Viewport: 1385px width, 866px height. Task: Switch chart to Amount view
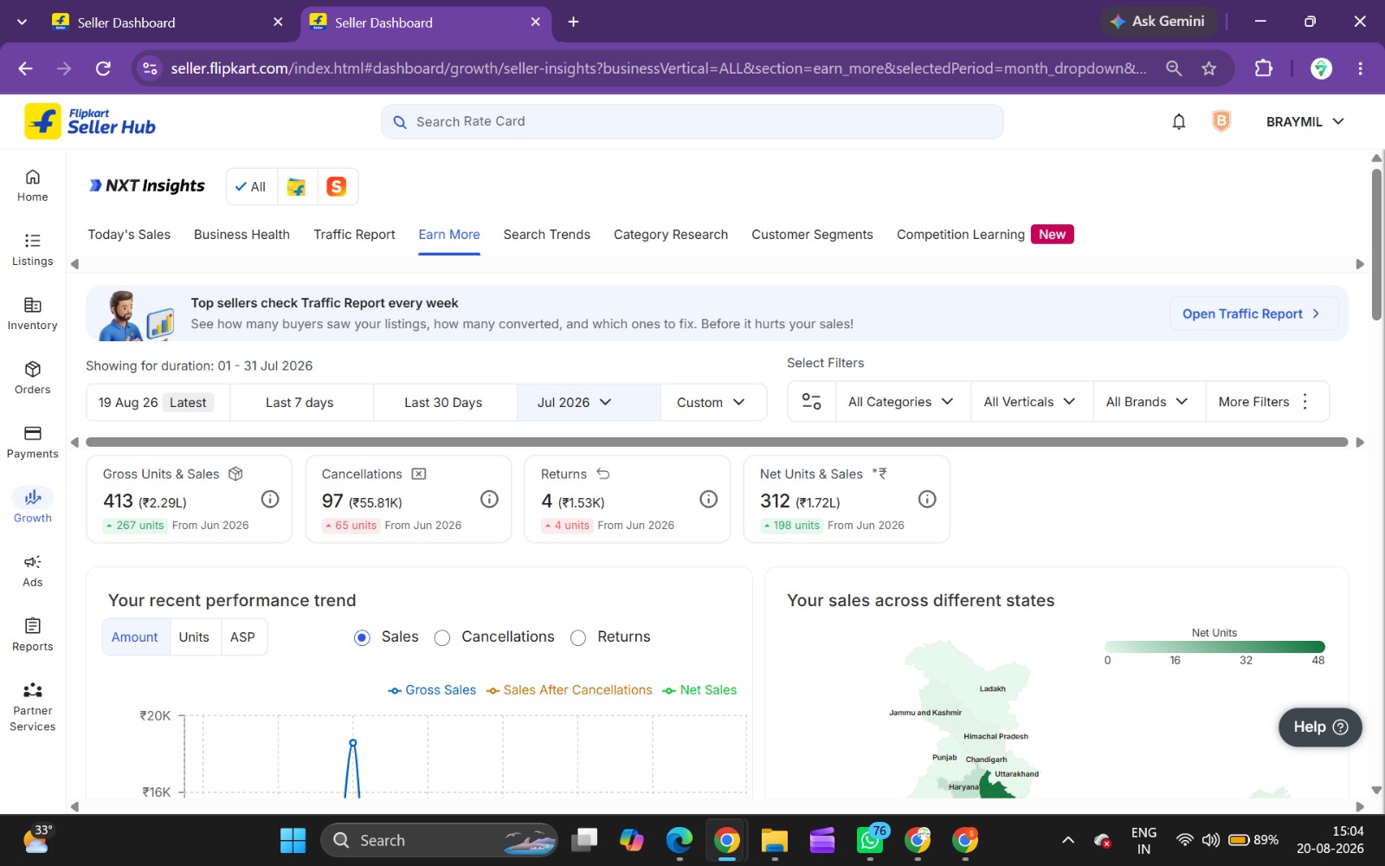135,637
